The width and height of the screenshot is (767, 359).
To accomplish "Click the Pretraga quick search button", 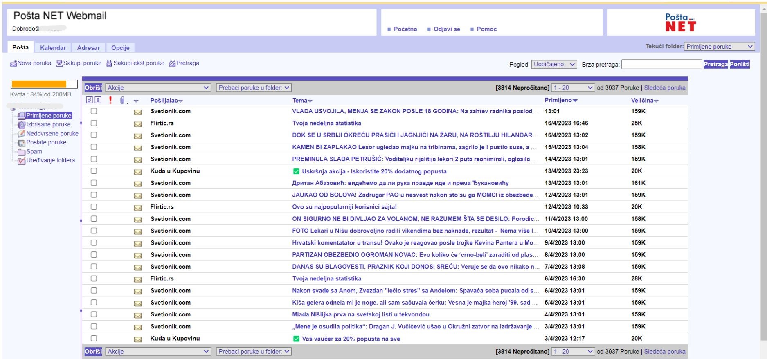I will click(715, 64).
